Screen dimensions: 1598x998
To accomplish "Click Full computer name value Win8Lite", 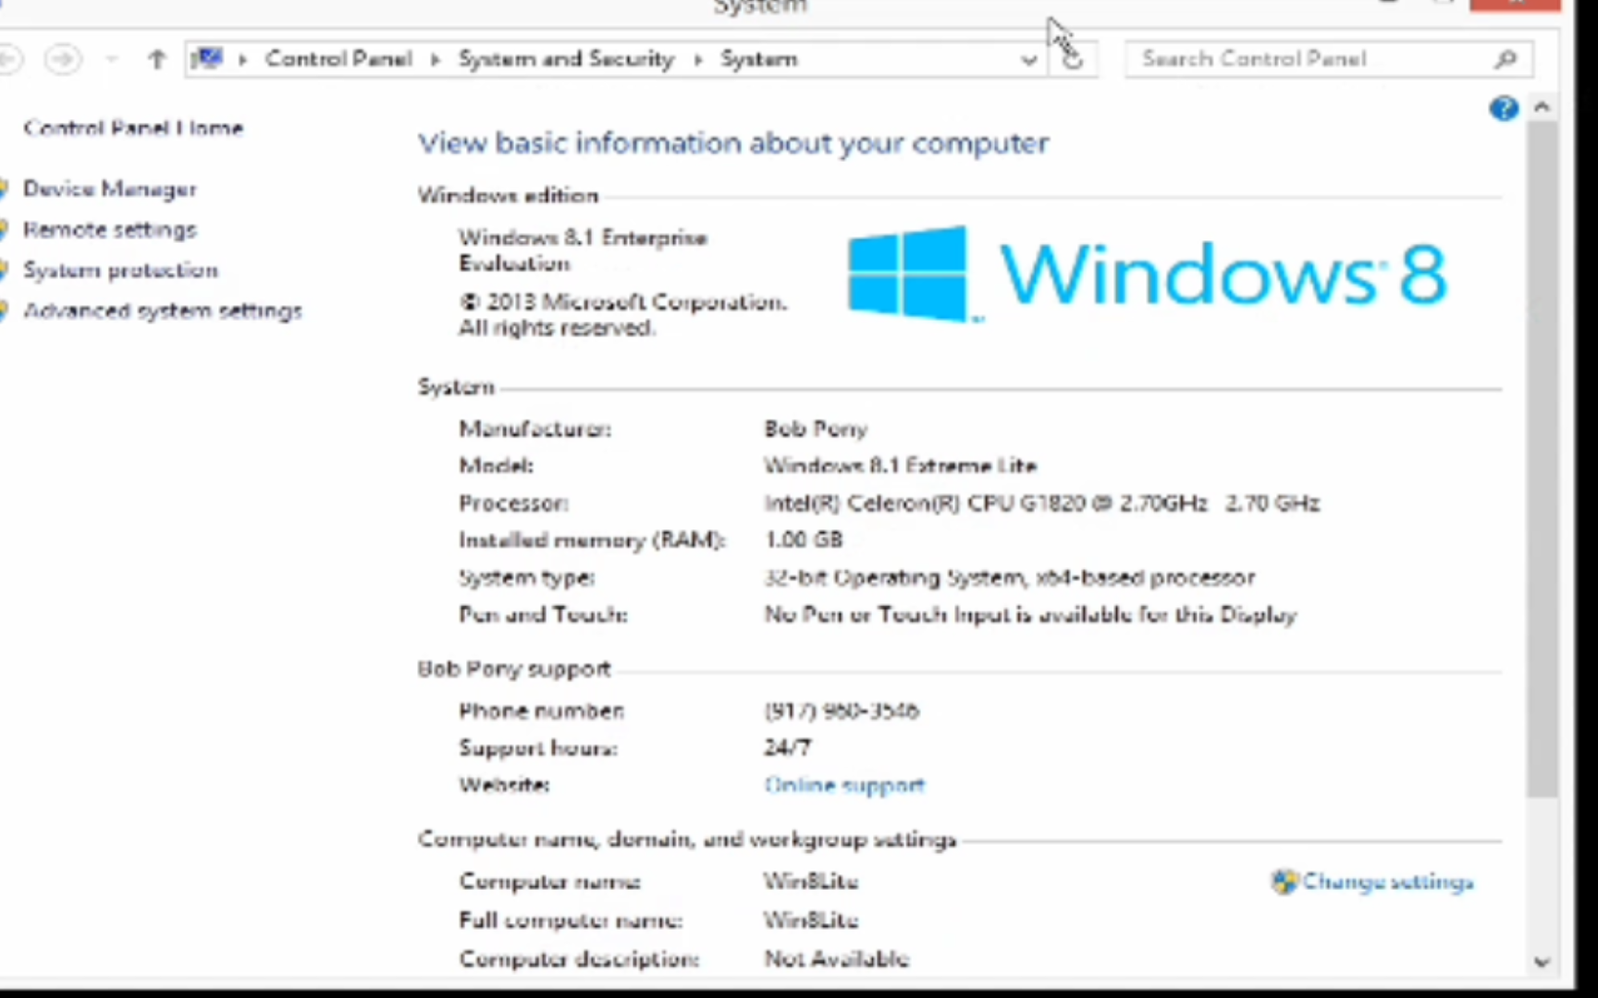I will 811,920.
